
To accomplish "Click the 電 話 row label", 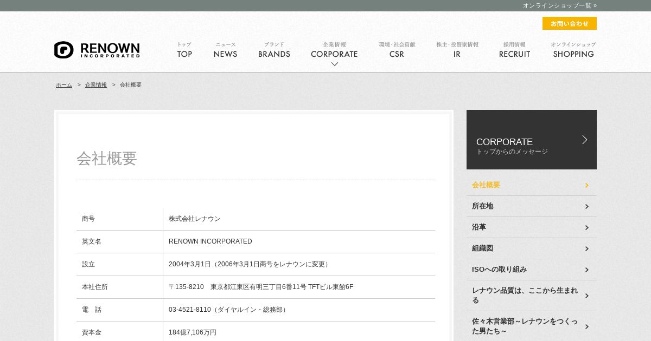I will 92,310.
